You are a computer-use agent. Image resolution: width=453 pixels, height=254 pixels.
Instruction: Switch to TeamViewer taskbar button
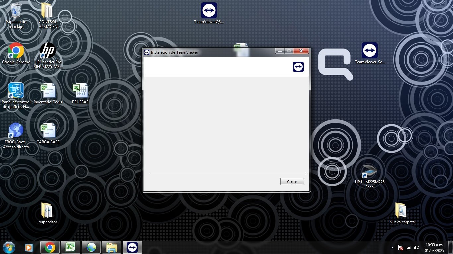pyautogui.click(x=132, y=247)
